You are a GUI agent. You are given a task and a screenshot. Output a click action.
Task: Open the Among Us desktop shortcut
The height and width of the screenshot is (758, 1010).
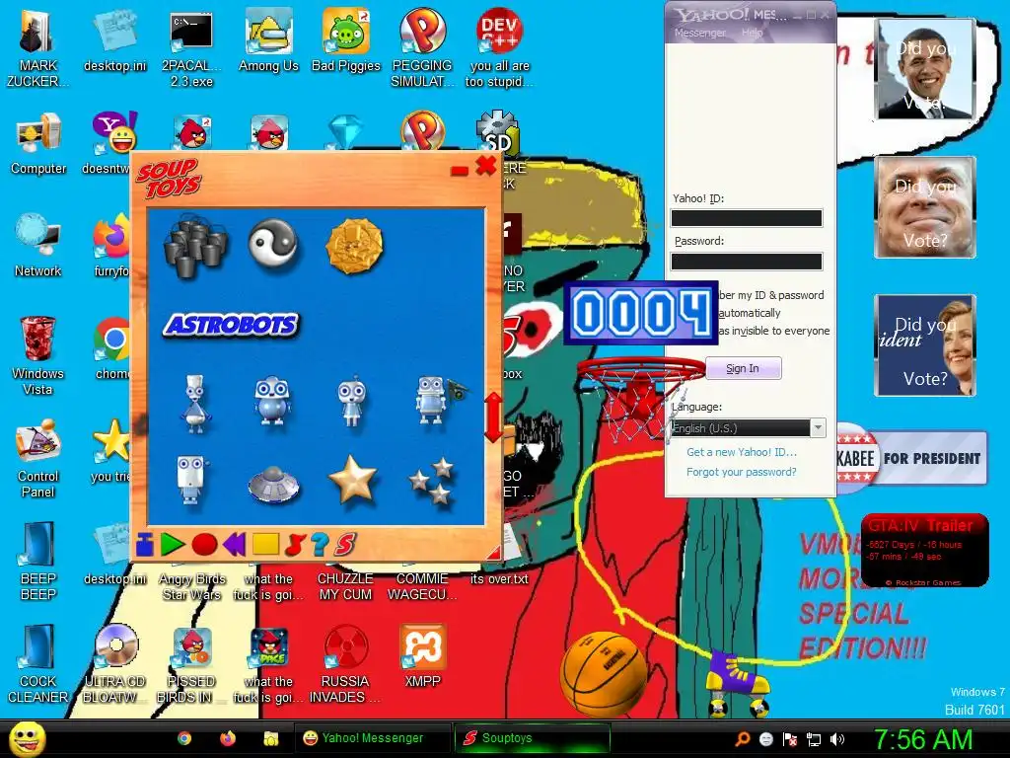click(x=268, y=41)
